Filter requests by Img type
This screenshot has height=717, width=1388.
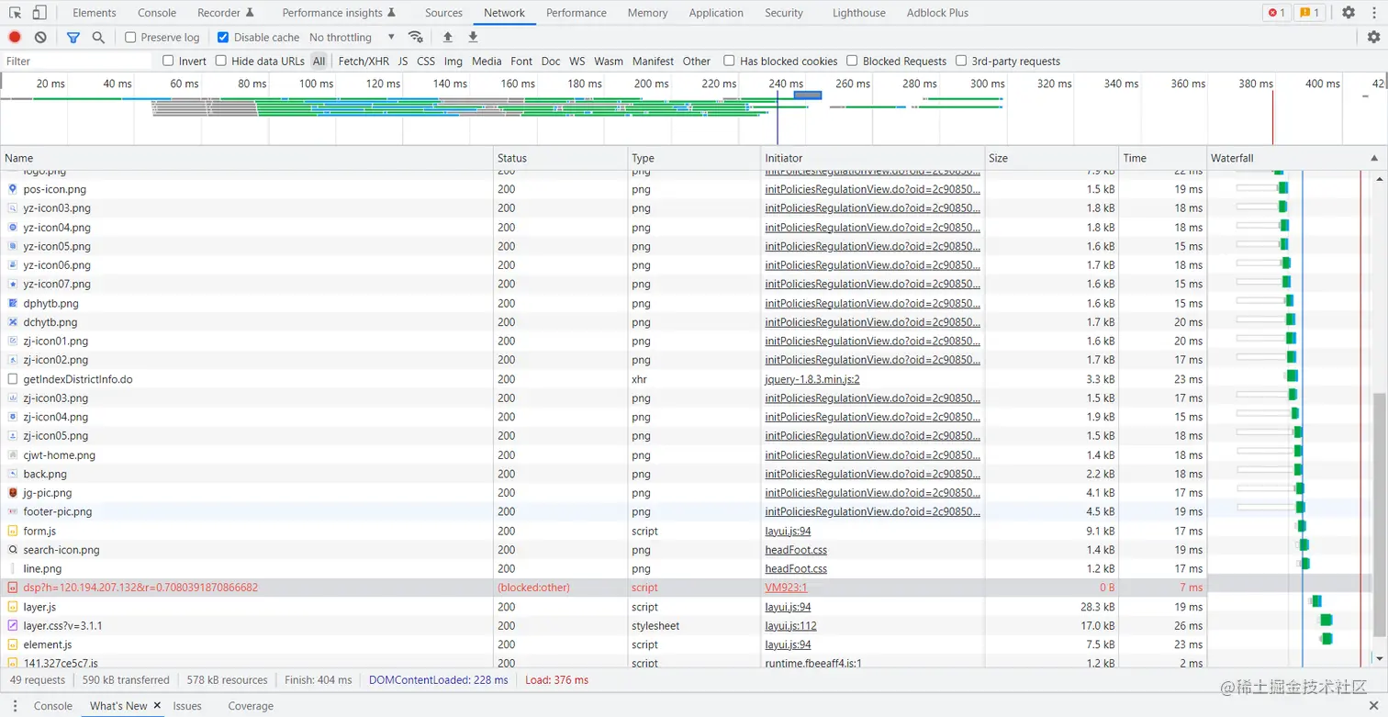[453, 62]
